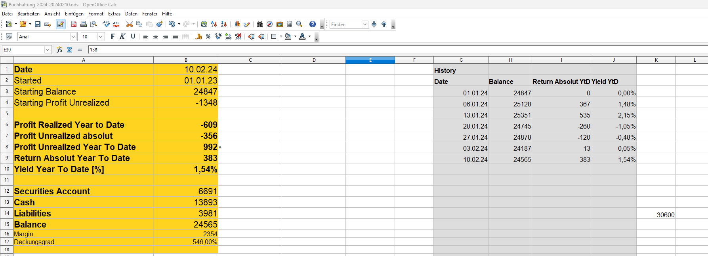Apply percent number format

point(208,36)
